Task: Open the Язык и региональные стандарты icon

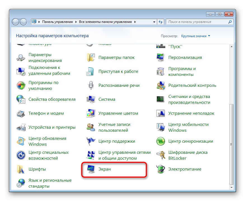Action: point(21,183)
